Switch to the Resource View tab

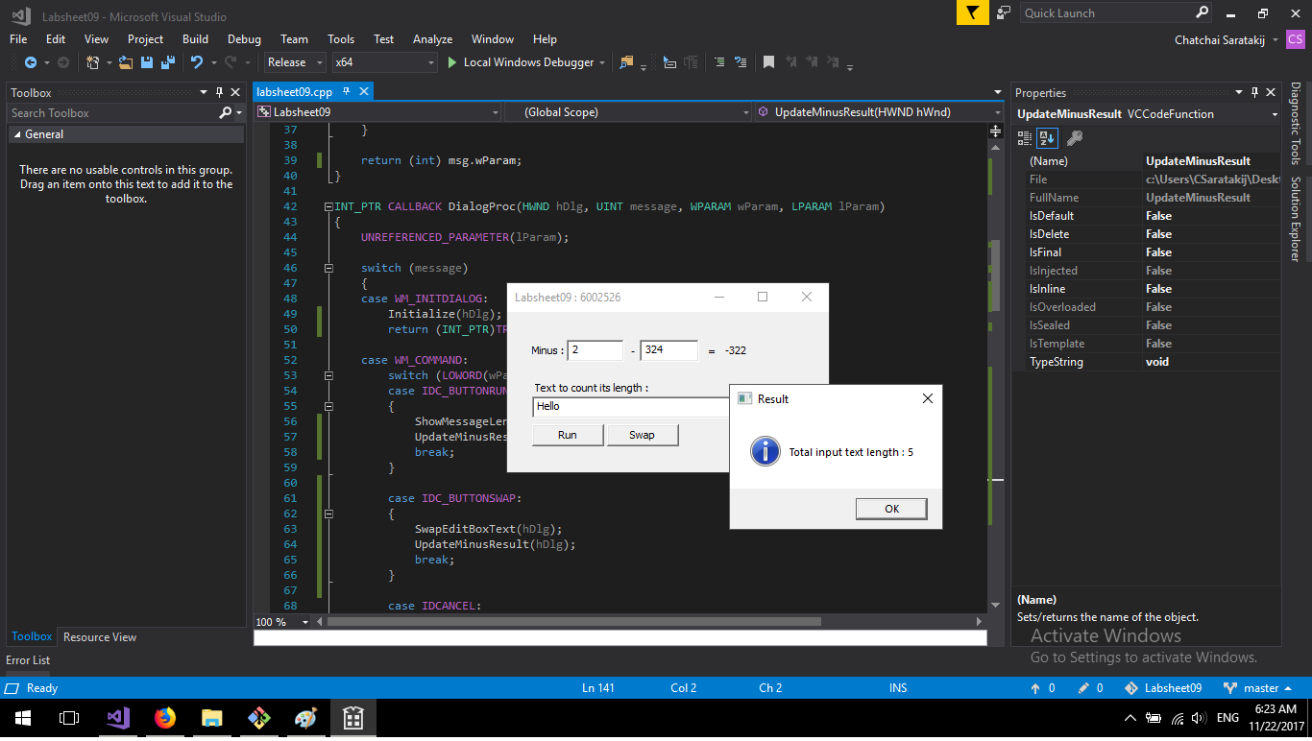tap(100, 637)
